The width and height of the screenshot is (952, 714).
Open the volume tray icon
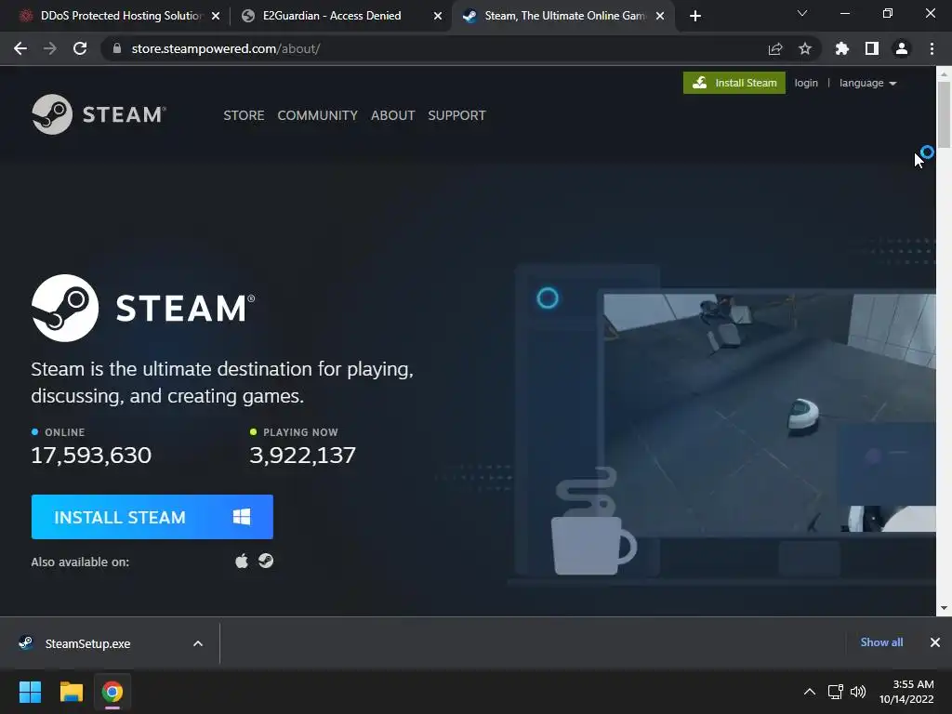pyautogui.click(x=858, y=692)
